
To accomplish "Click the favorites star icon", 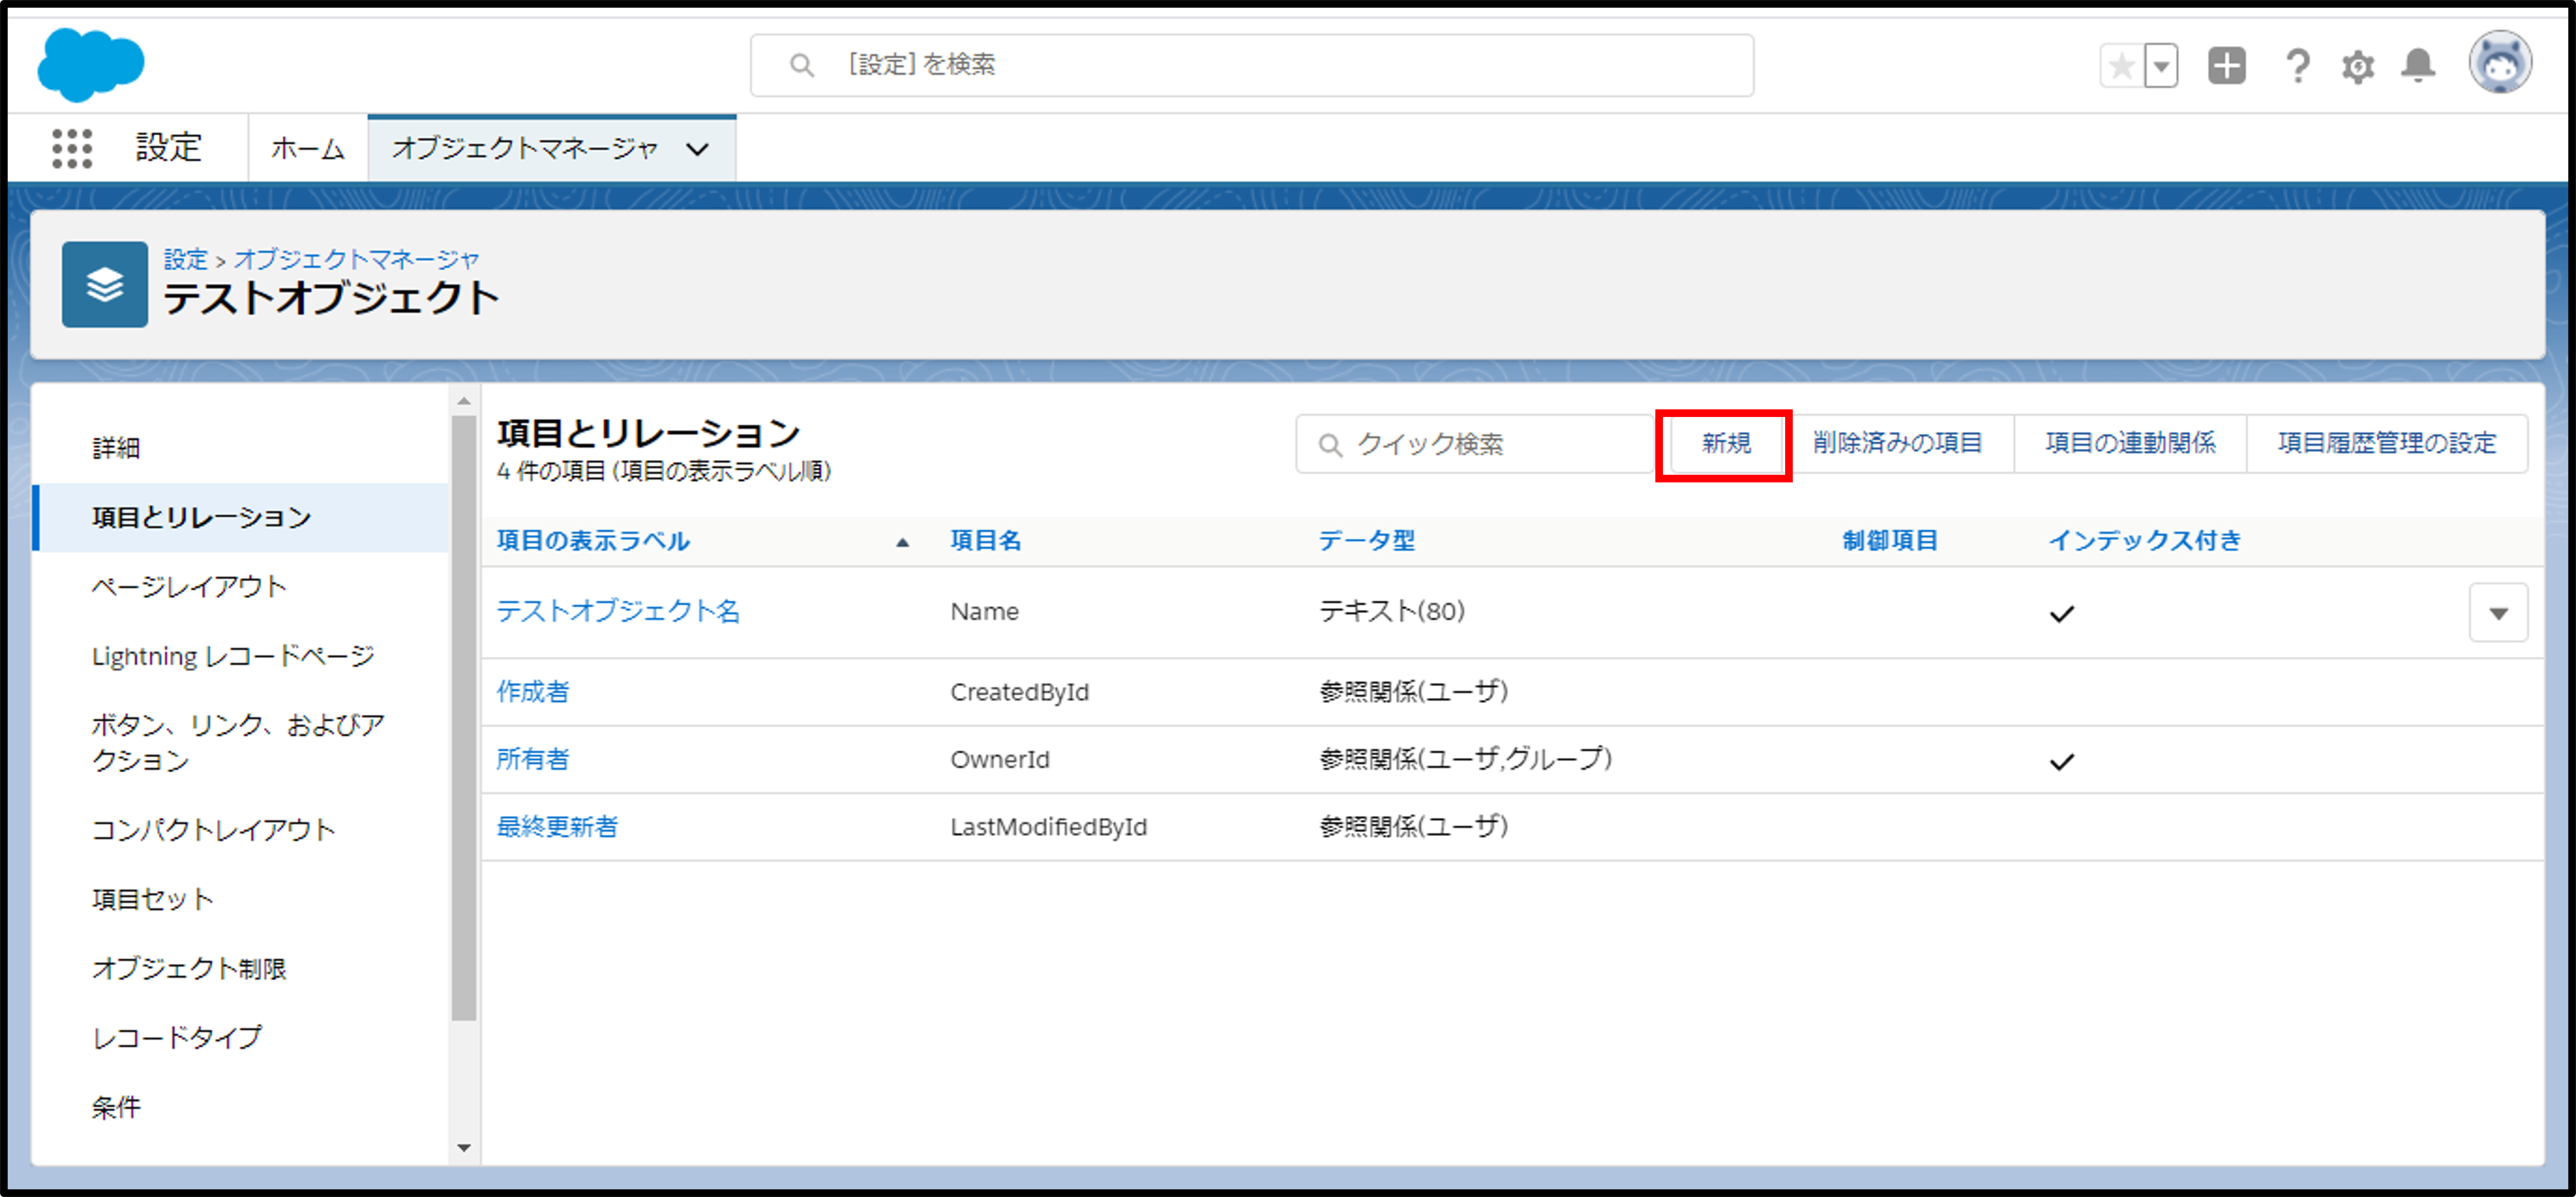I will [x=2121, y=67].
